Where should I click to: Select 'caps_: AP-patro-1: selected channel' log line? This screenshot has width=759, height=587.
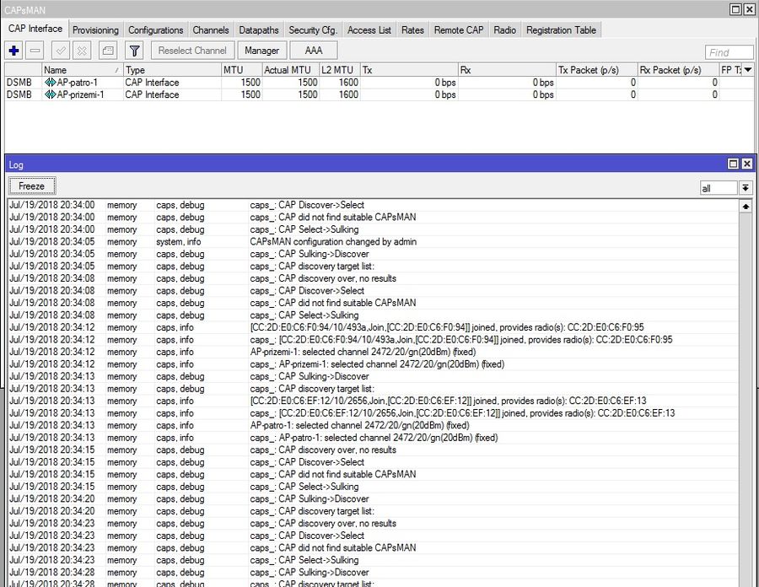tap(374, 438)
